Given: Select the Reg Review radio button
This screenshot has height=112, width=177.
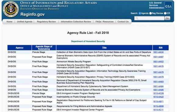Looking at the screenshot, I should tap(150, 13).
